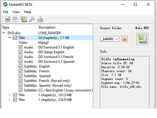Open the output folder dropdown
This screenshot has width=157, height=118.
coord(117,39)
